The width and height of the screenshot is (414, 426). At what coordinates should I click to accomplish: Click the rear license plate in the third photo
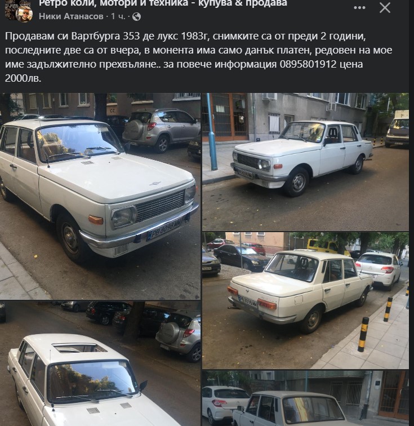click(247, 301)
